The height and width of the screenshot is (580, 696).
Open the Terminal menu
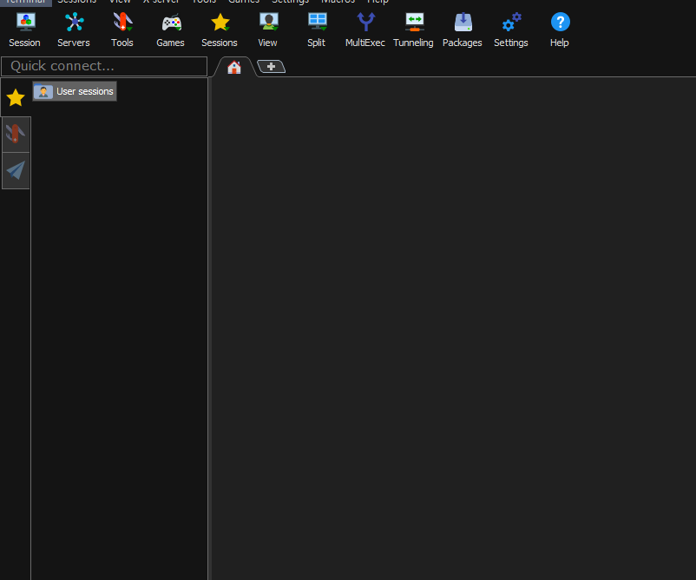[25, 3]
